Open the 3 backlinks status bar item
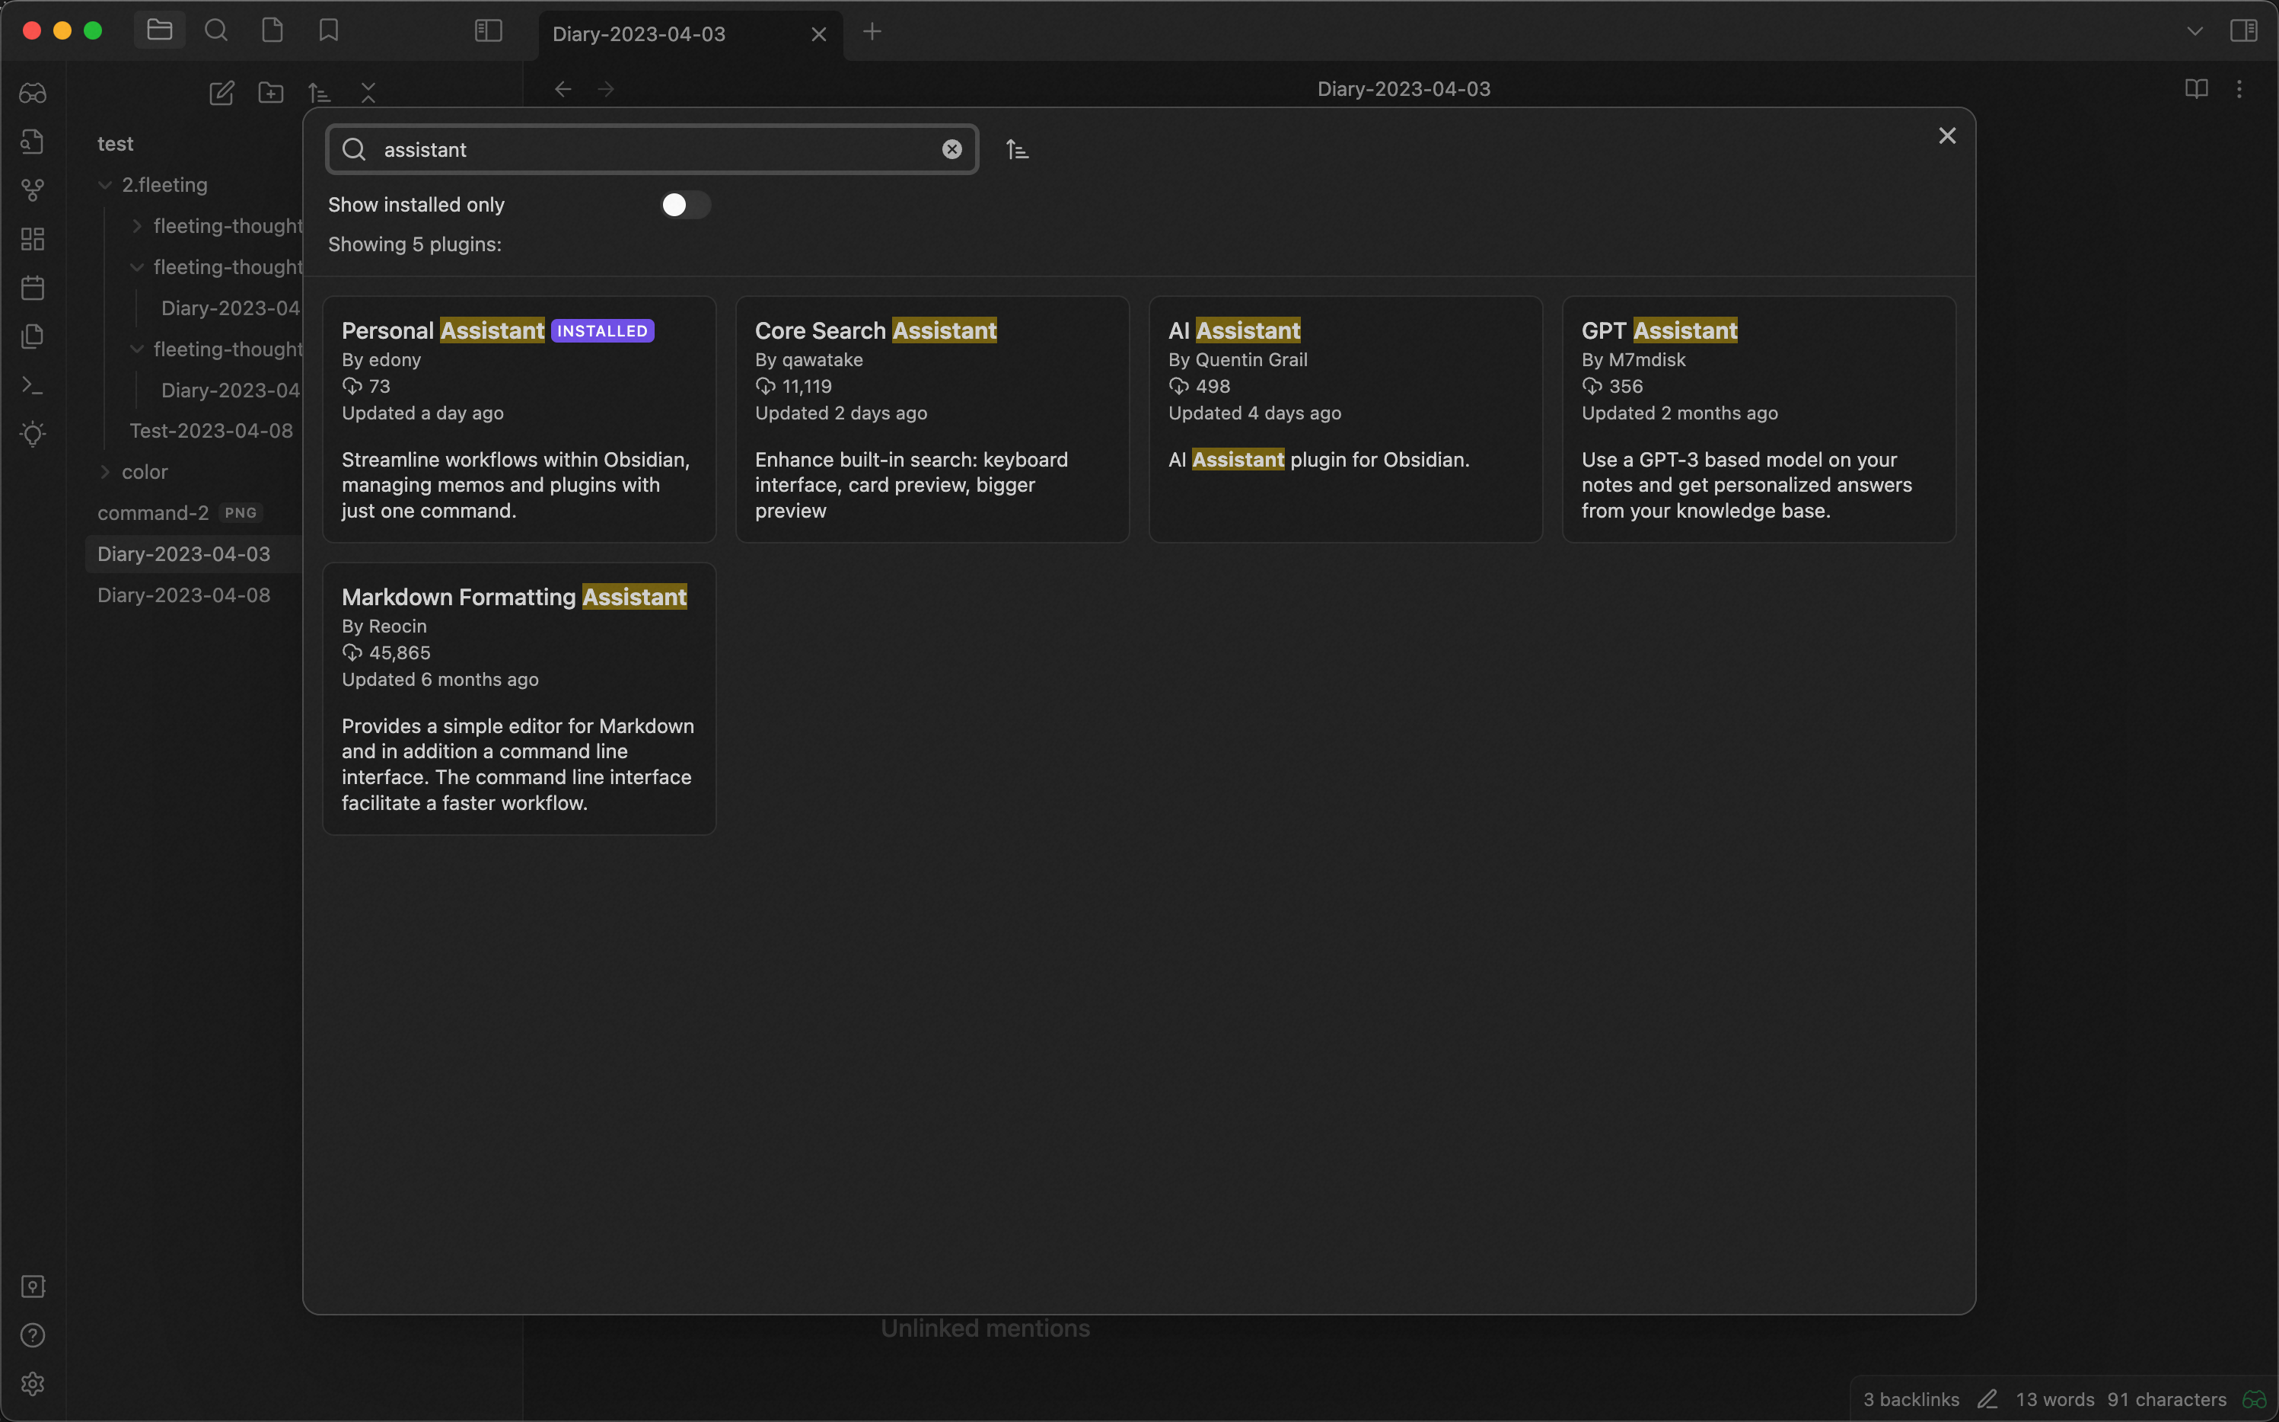 pos(1911,1399)
